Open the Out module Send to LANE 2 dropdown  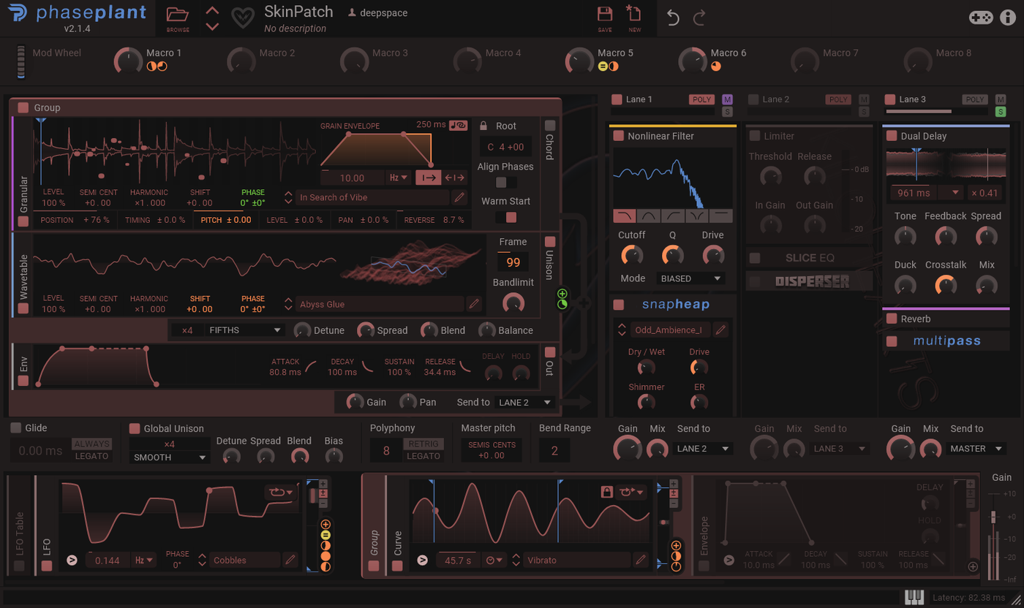click(x=524, y=402)
